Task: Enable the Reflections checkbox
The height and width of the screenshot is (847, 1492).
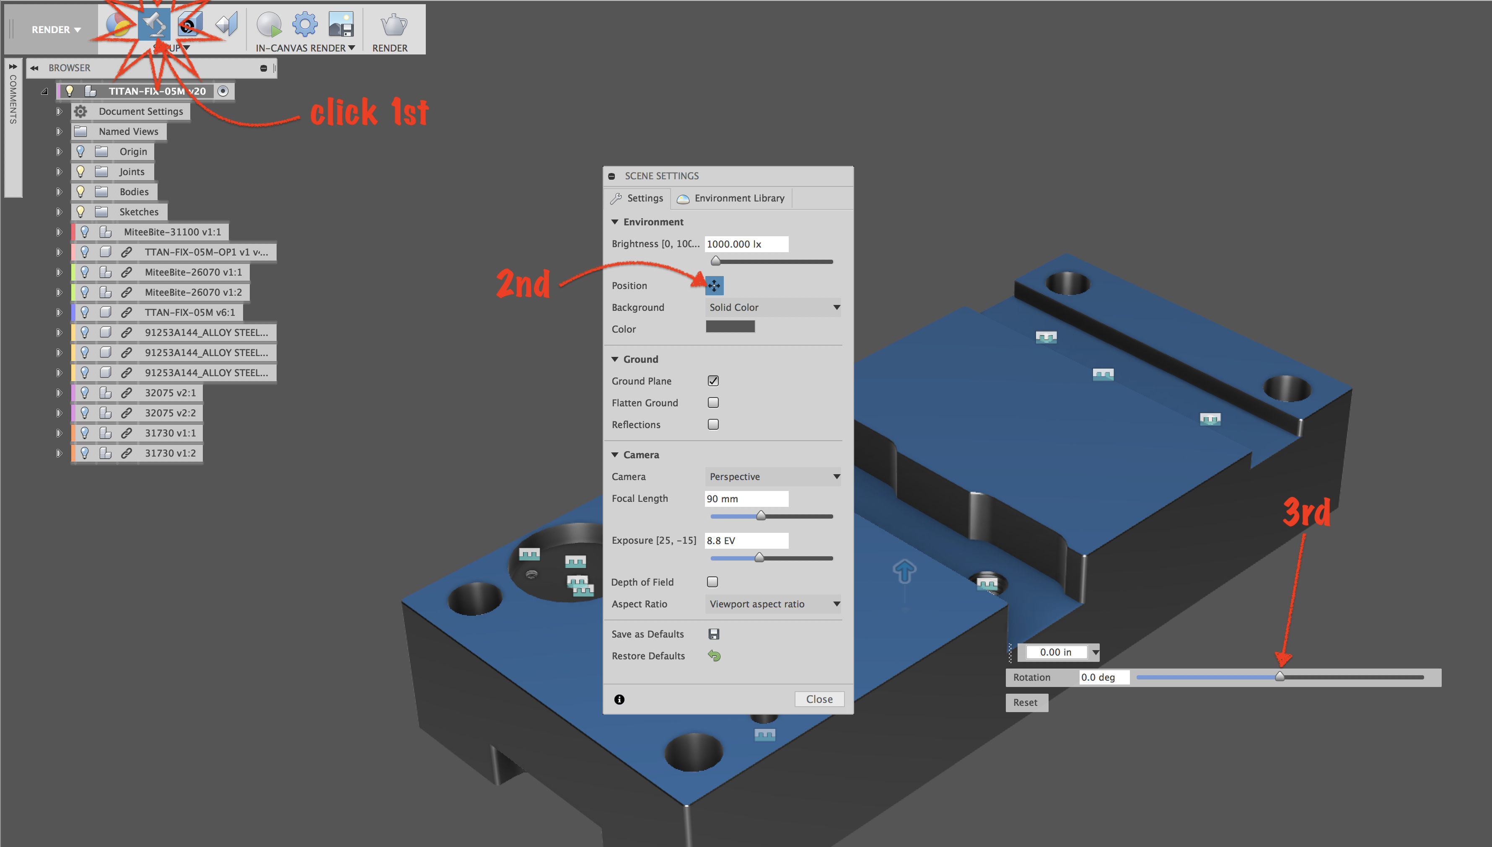Action: pyautogui.click(x=713, y=425)
